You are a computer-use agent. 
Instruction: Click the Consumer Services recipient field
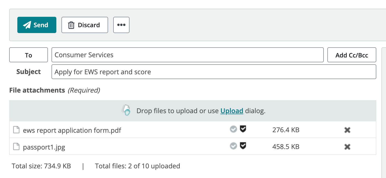pyautogui.click(x=187, y=55)
